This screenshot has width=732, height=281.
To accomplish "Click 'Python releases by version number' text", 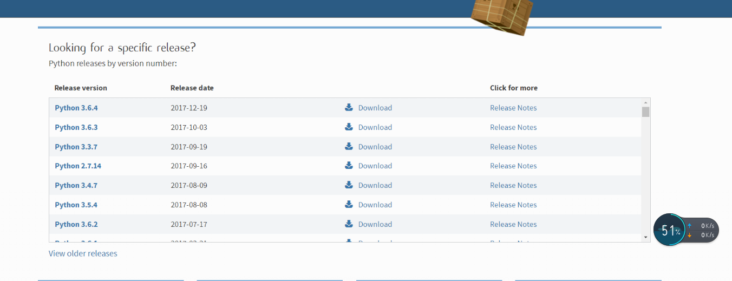I will pos(113,64).
